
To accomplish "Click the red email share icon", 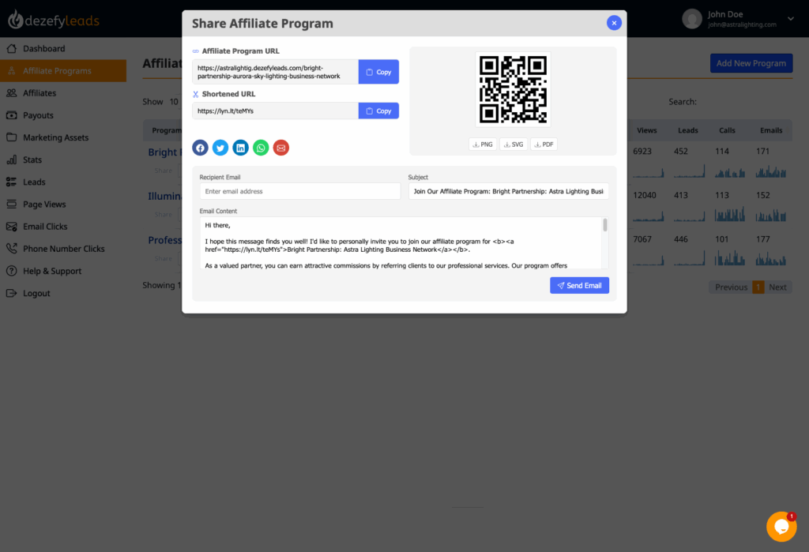I will pos(280,148).
